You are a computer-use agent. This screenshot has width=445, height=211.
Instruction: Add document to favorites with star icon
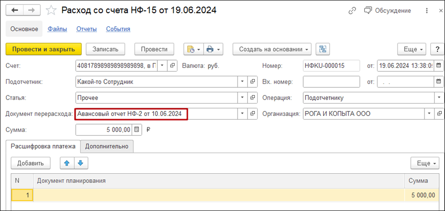tap(52, 10)
